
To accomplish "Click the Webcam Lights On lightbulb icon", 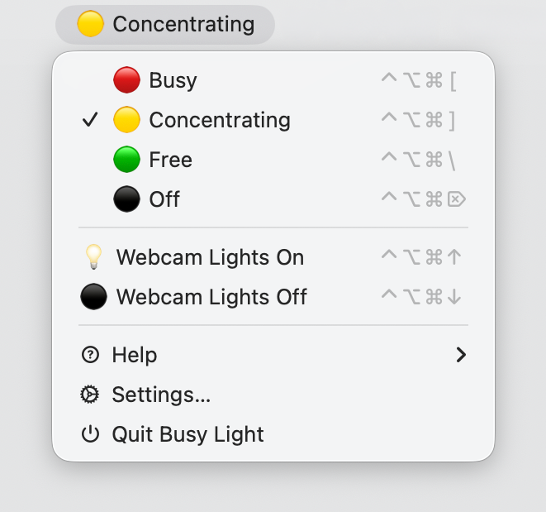I will (93, 257).
